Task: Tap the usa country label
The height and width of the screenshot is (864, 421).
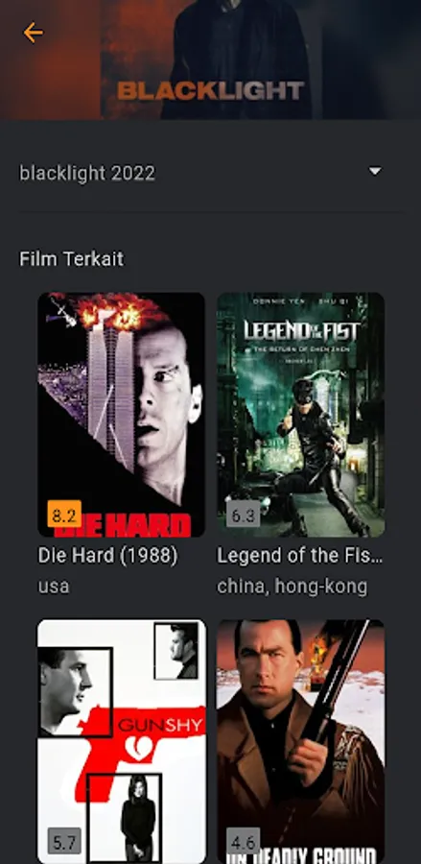Action: (x=54, y=587)
